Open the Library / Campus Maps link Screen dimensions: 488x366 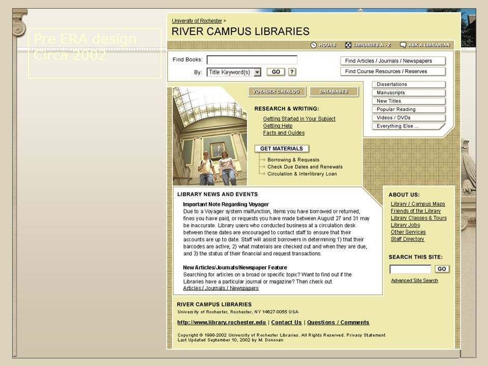(418, 204)
